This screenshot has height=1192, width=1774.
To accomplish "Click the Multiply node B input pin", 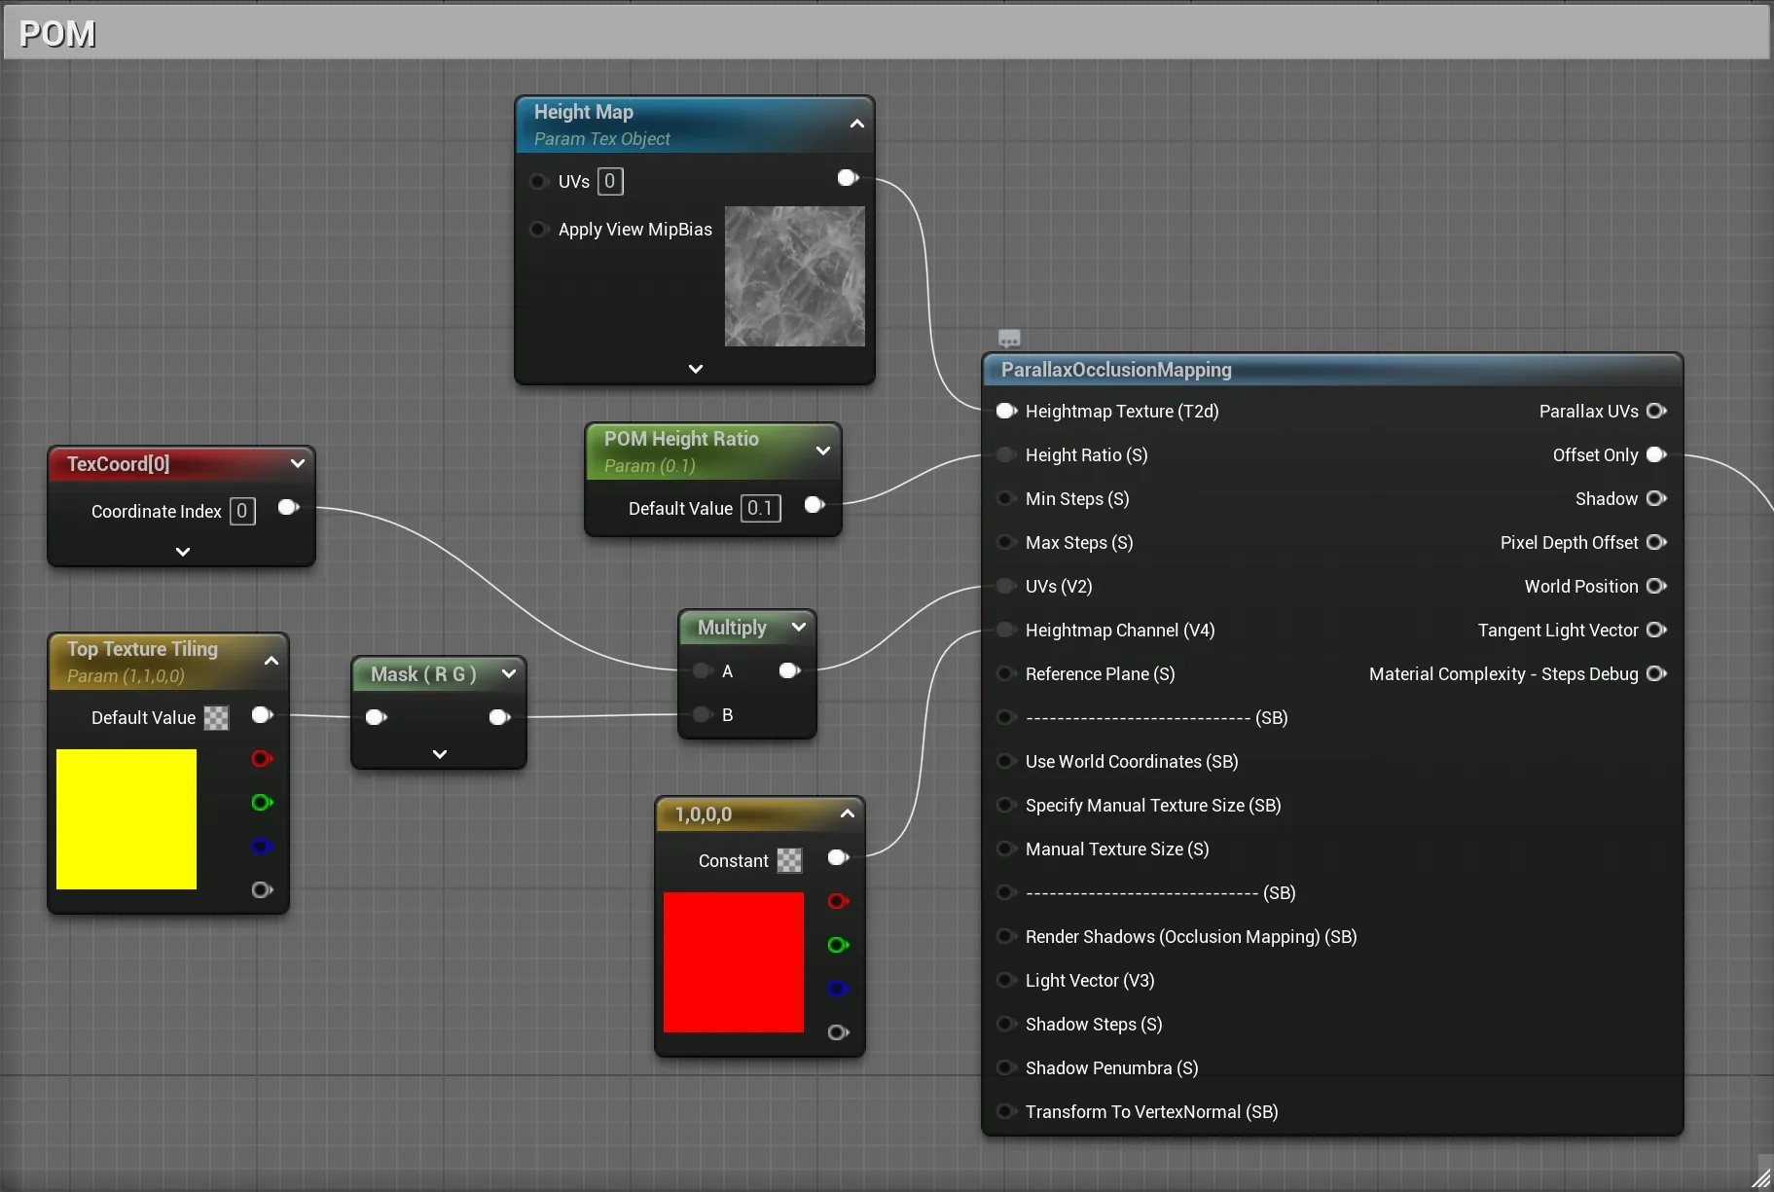I will pyautogui.click(x=703, y=714).
